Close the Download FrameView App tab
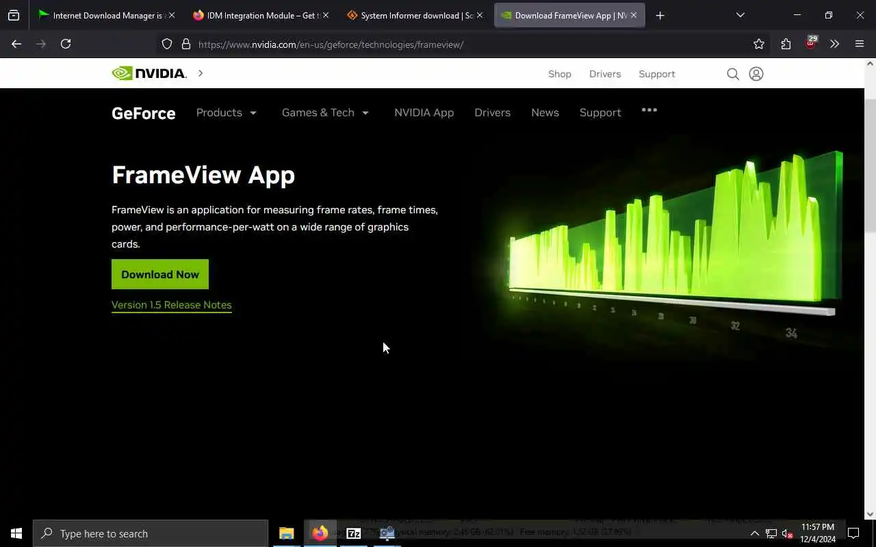Screen dimensions: 876x547 [x=634, y=15]
